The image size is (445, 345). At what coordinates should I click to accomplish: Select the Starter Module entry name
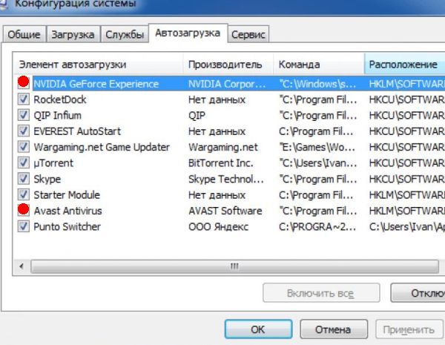coord(67,195)
